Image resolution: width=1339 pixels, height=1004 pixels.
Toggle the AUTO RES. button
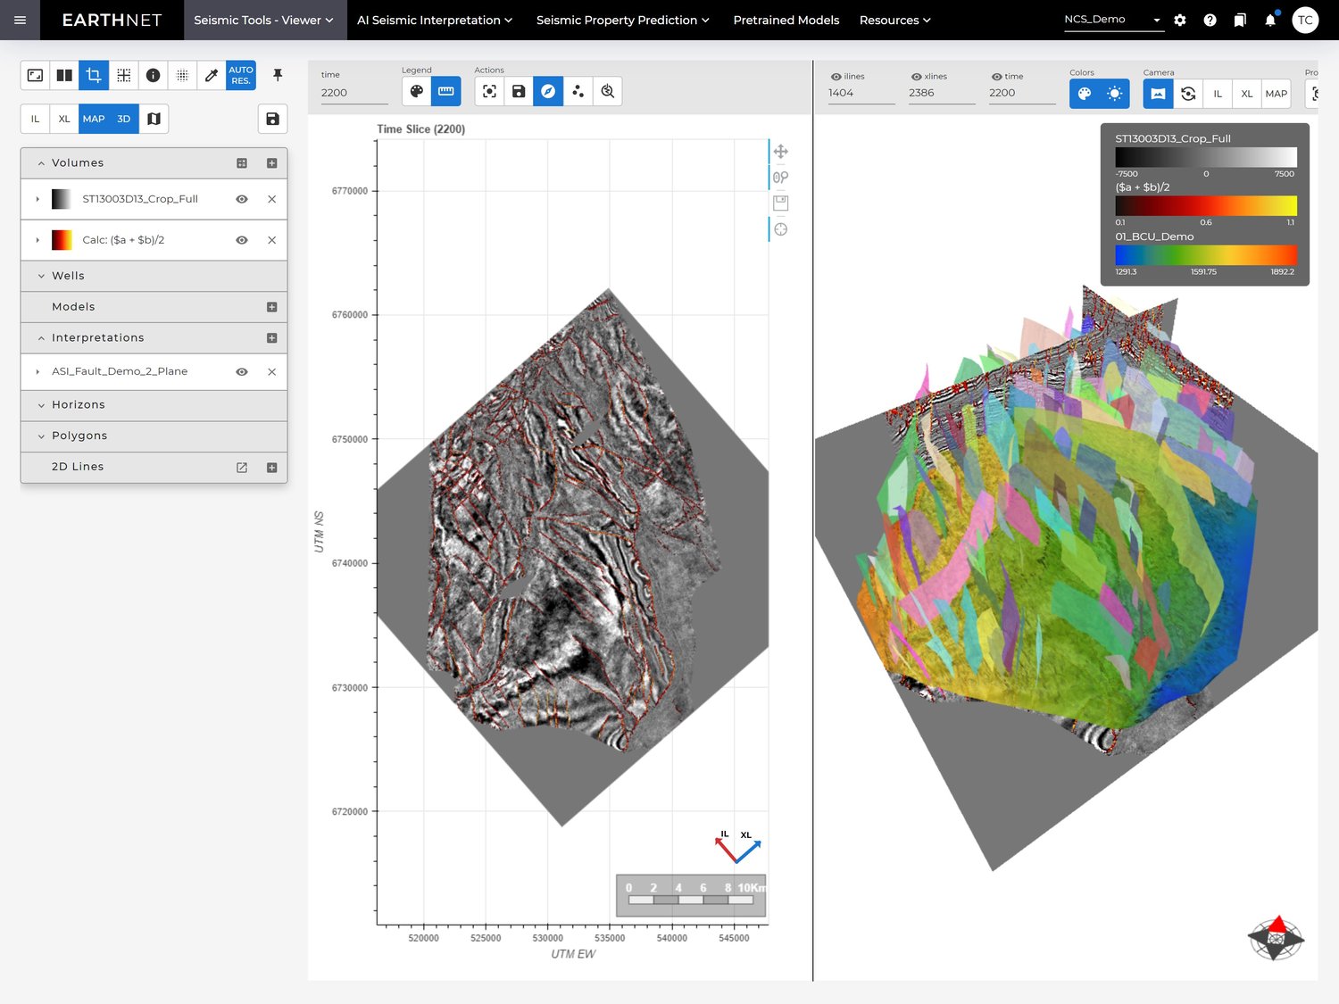241,75
